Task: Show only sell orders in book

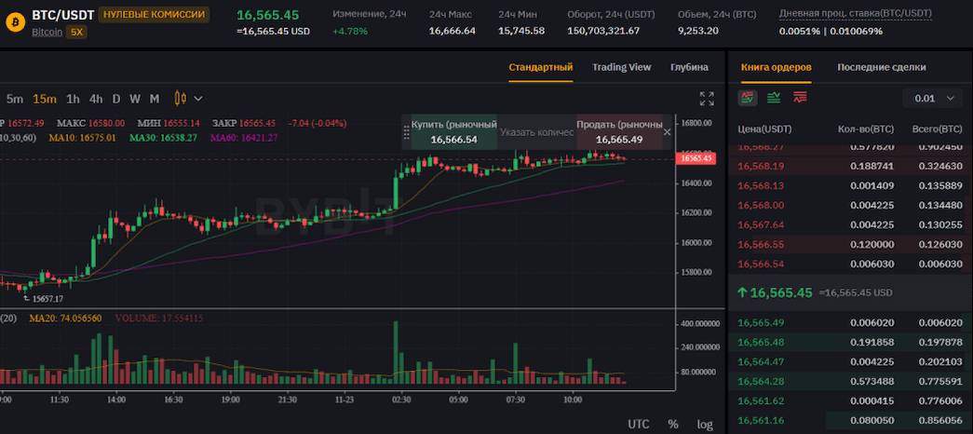Action: [x=800, y=98]
